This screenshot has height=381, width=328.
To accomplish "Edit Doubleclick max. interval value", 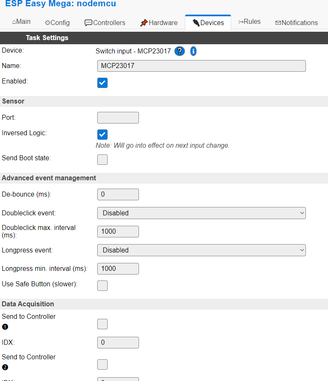I will [x=118, y=232].
